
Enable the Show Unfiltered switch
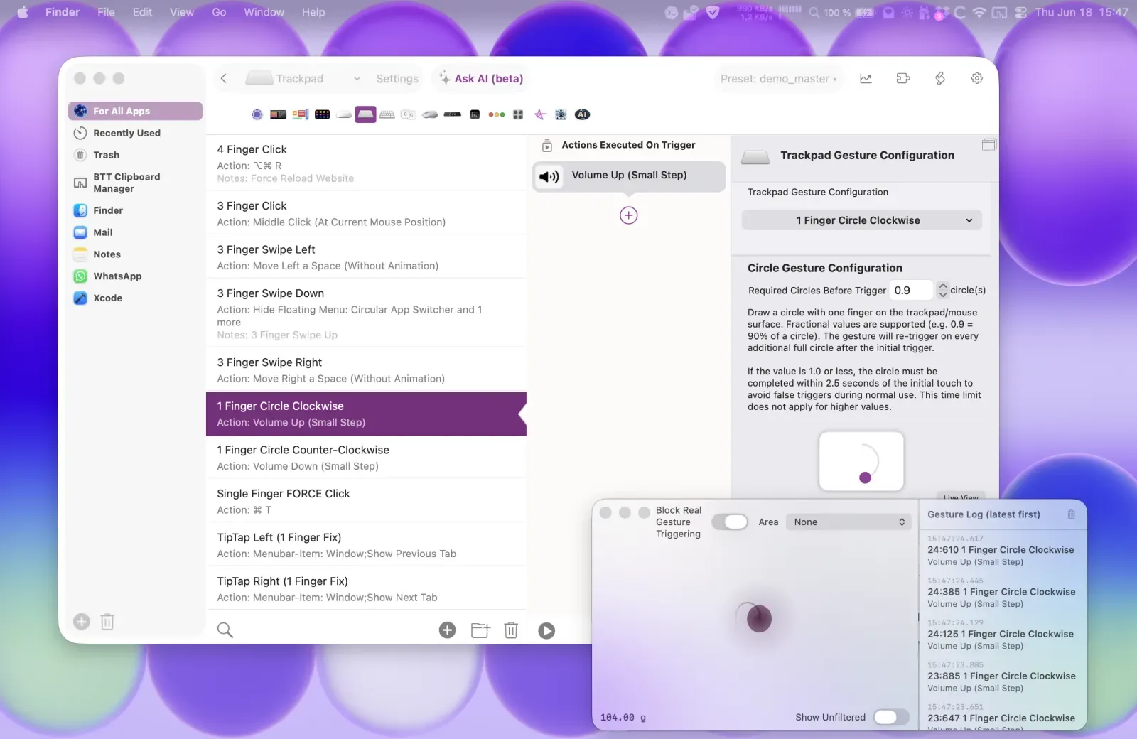pos(891,717)
